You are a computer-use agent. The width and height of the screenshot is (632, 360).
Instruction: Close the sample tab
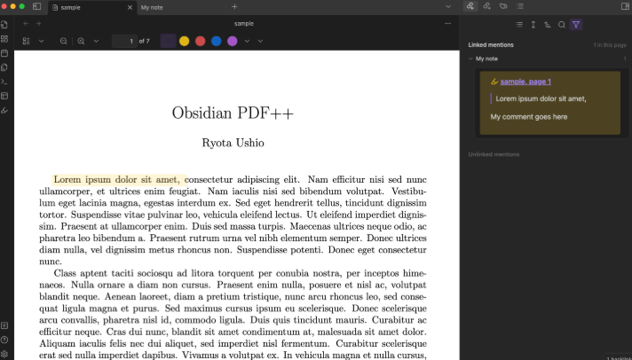click(x=130, y=7)
